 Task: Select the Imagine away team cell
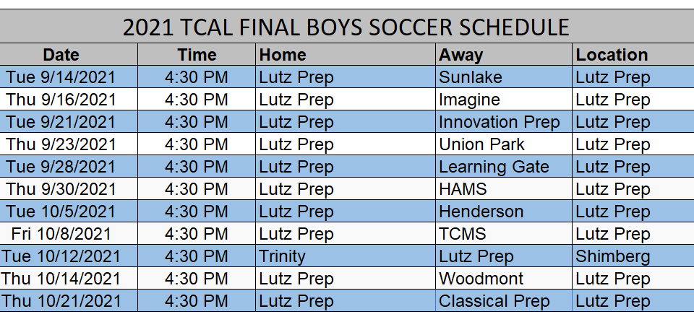coord(504,100)
